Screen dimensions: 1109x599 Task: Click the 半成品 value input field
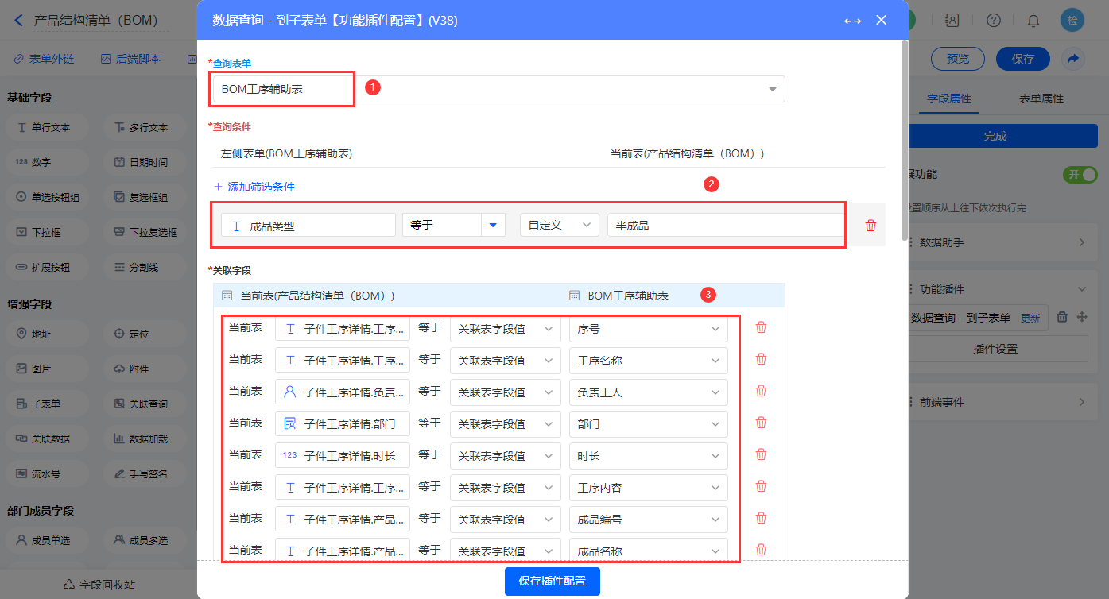(x=723, y=226)
